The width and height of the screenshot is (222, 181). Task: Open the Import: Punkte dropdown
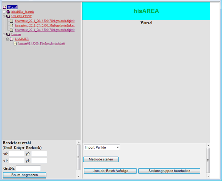(x=102, y=147)
